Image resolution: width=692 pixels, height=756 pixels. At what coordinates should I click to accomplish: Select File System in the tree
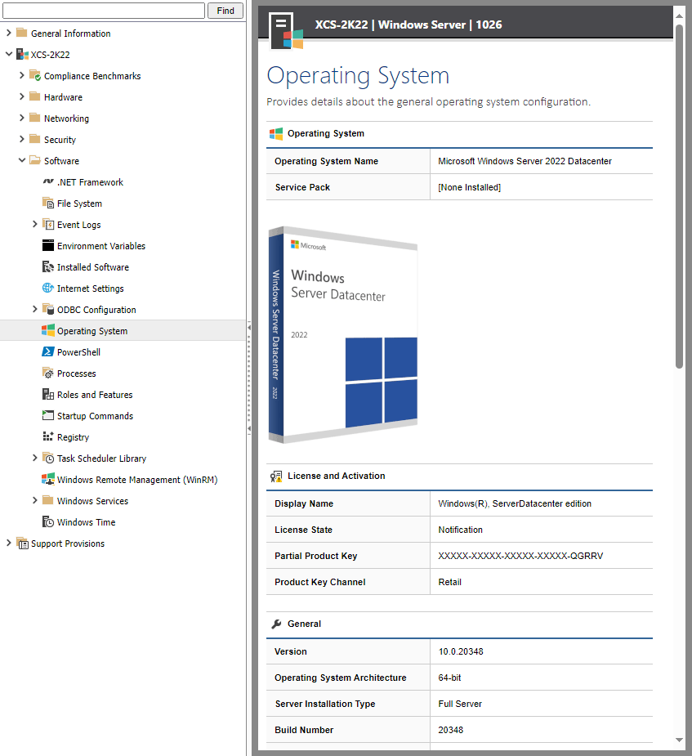tap(79, 204)
